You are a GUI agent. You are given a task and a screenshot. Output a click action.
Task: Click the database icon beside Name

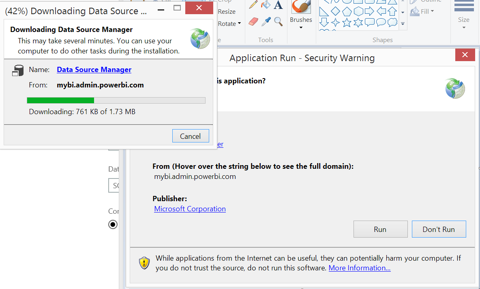pyautogui.click(x=18, y=70)
